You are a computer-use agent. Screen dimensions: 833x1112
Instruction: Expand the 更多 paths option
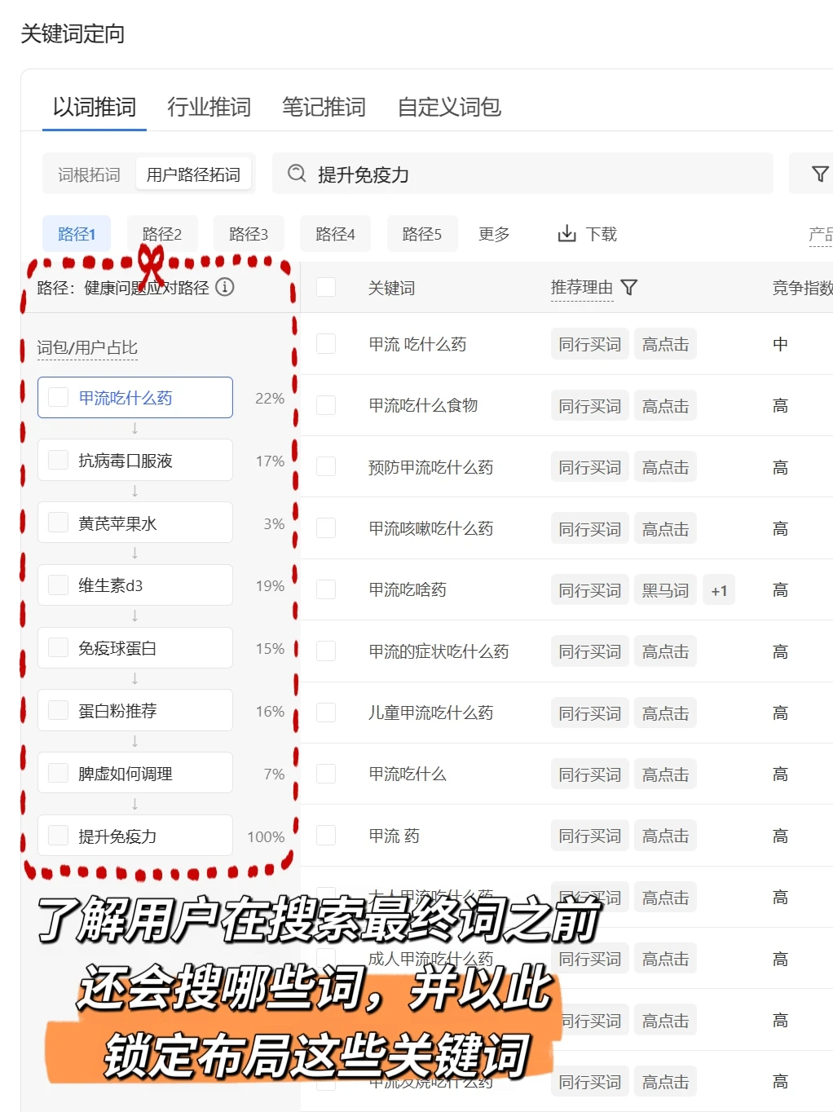[x=494, y=234]
